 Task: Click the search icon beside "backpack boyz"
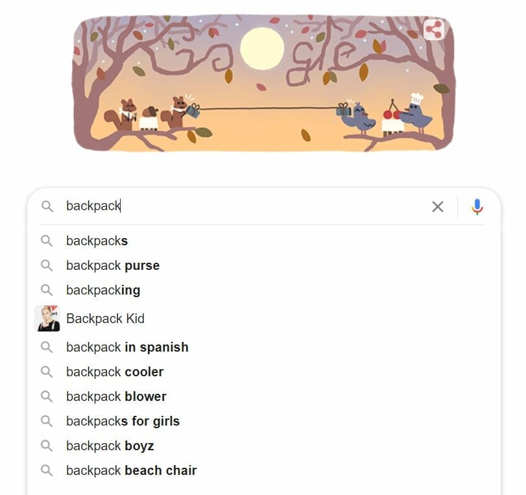click(x=47, y=446)
